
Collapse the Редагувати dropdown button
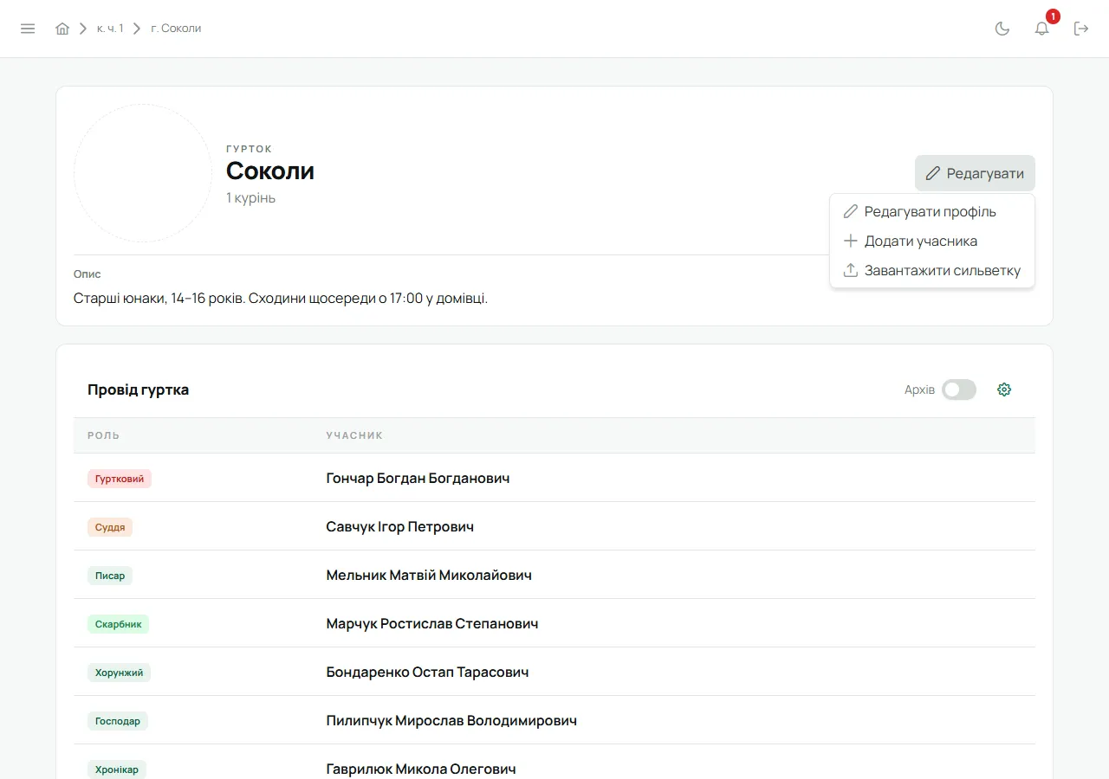click(975, 173)
